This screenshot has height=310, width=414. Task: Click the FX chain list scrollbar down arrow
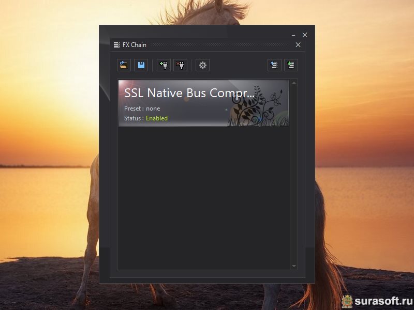294,266
